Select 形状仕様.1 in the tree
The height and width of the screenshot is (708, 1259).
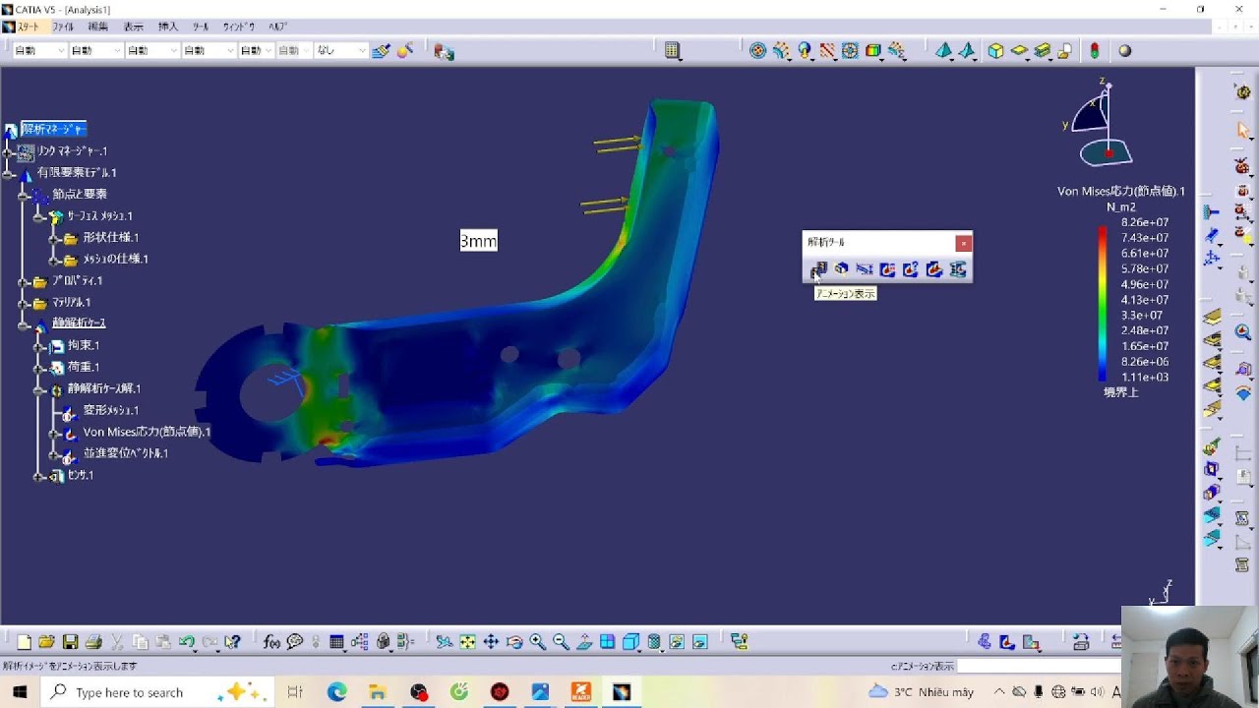tap(111, 238)
